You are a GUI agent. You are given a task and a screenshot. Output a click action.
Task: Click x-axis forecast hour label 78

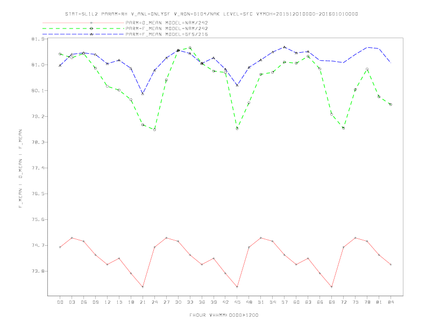(367, 302)
